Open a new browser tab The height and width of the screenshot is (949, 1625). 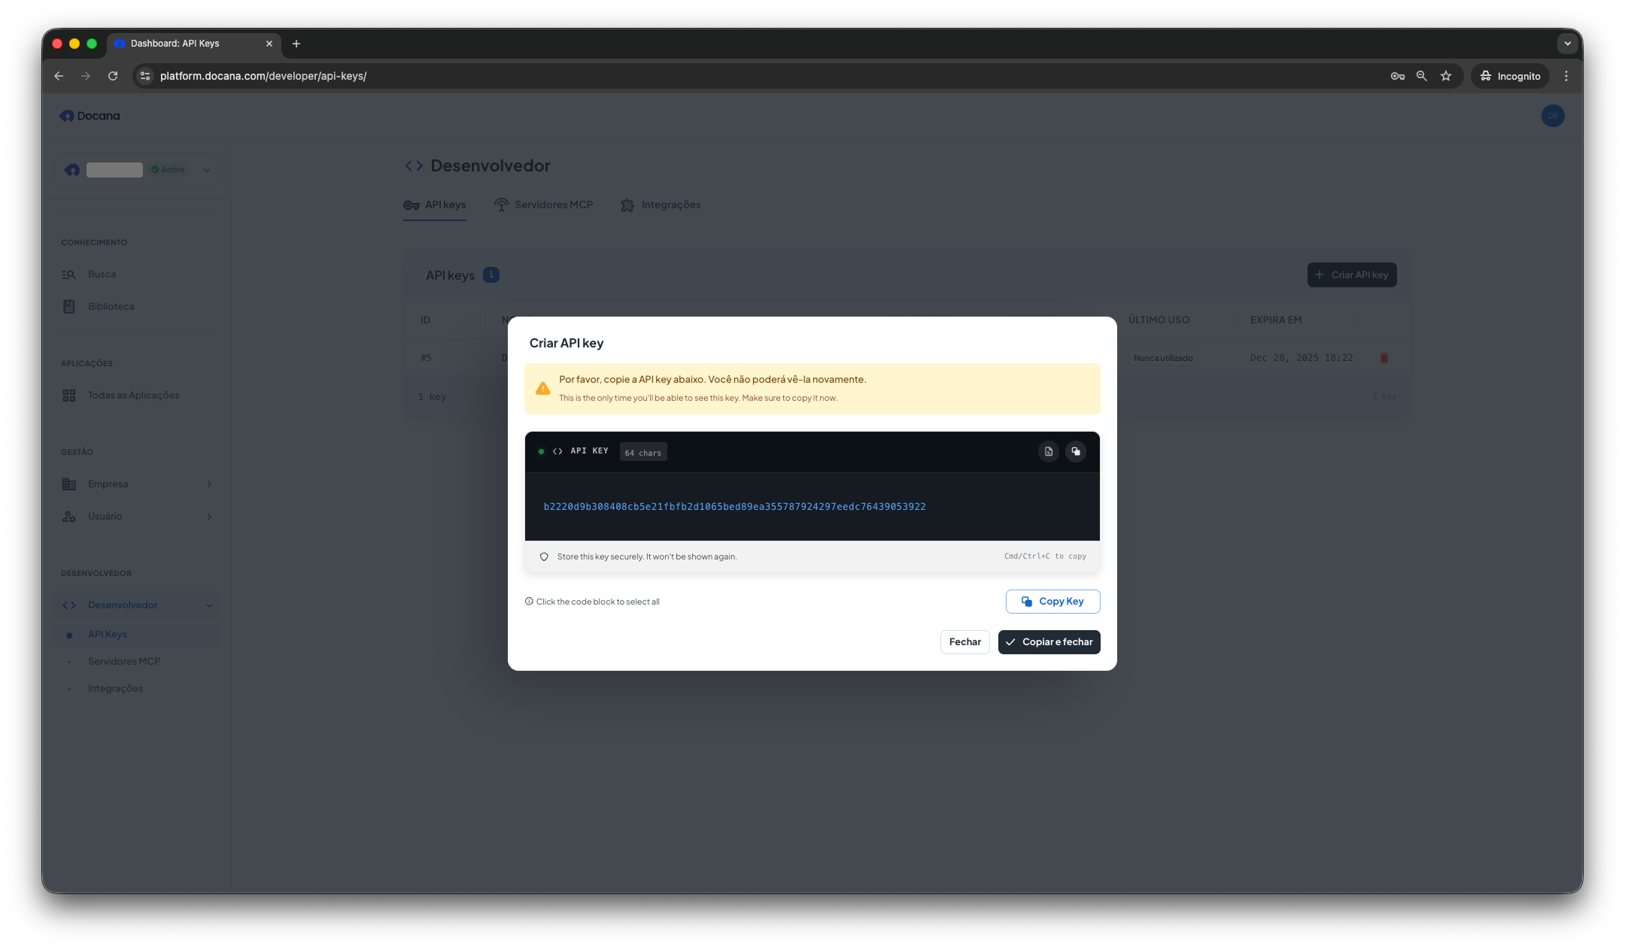(296, 44)
